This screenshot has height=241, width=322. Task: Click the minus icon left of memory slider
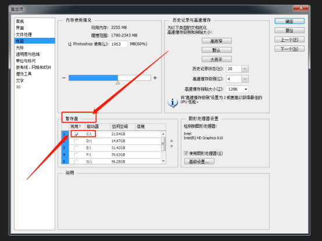coord(64,78)
